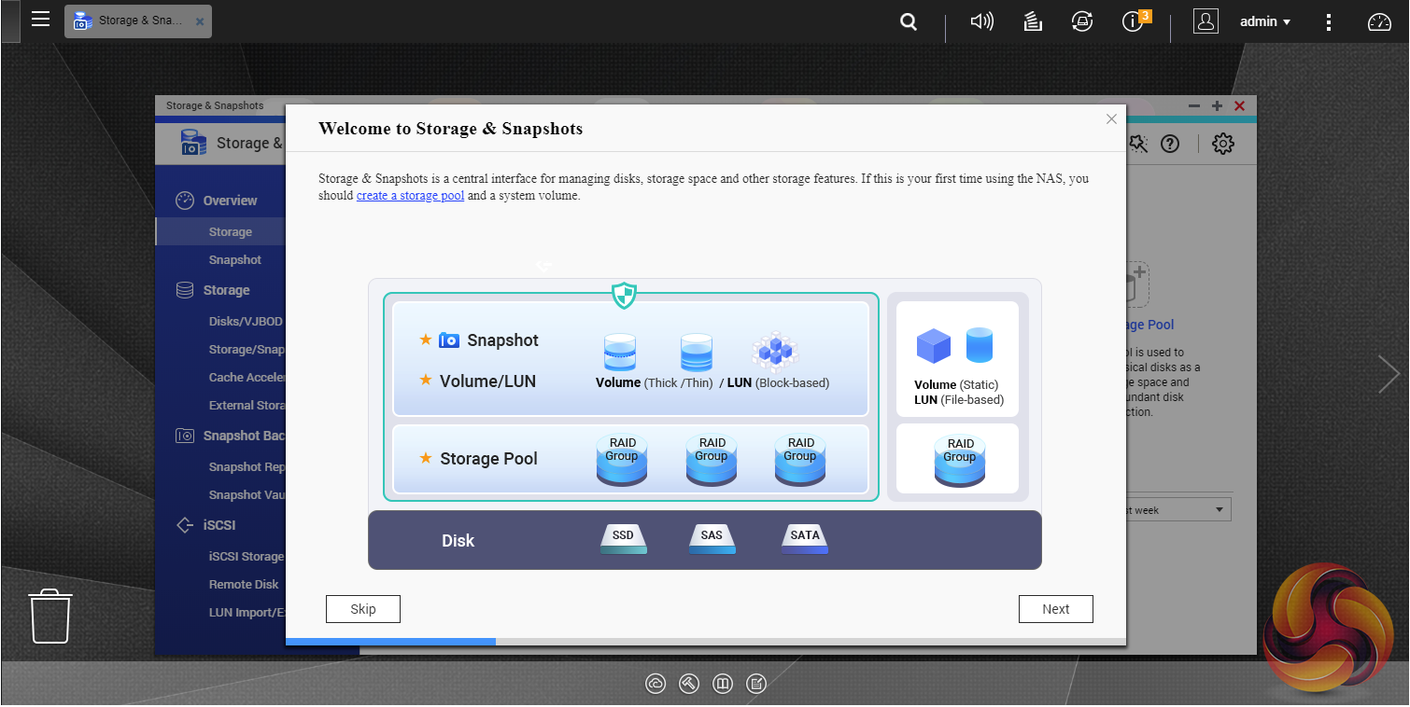Open Snapshot Replica in the sidebar

247,467
